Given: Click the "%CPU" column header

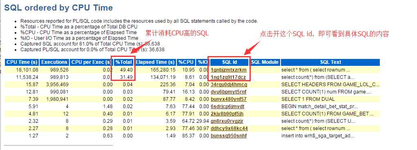Looking at the screenshot, I should (x=186, y=62).
